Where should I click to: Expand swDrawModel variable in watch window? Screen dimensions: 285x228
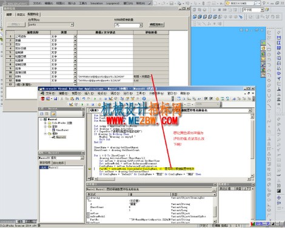click(x=88, y=216)
